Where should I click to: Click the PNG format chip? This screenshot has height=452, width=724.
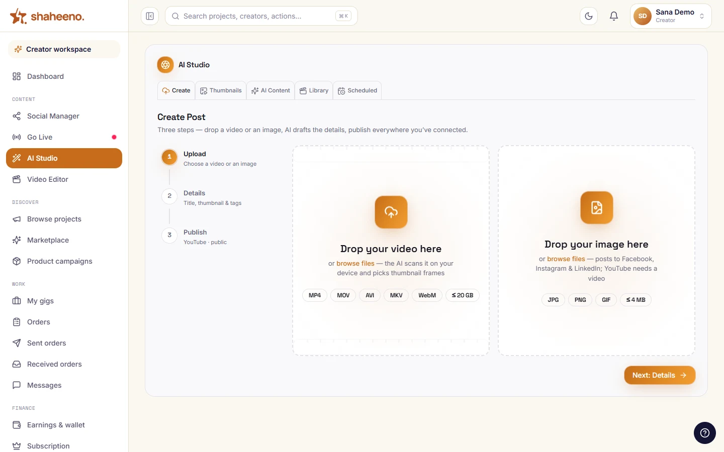[580, 300]
